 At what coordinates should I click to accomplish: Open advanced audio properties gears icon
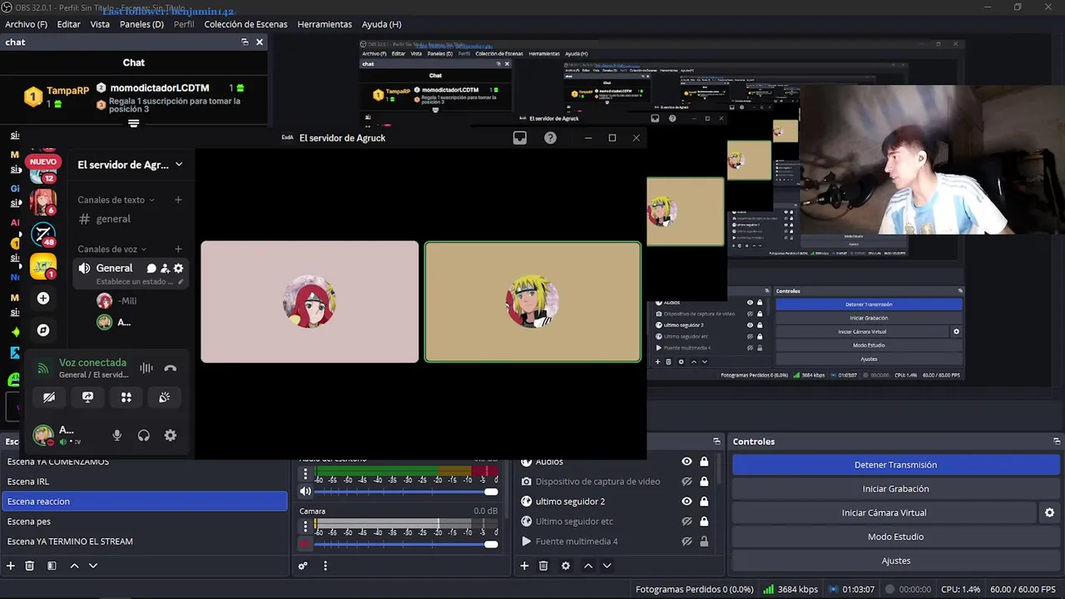303,566
